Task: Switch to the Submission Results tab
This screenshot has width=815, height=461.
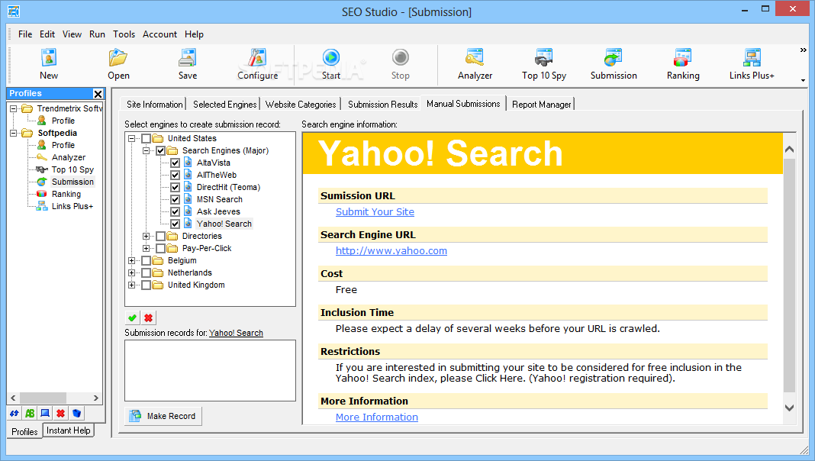Action: (382, 105)
